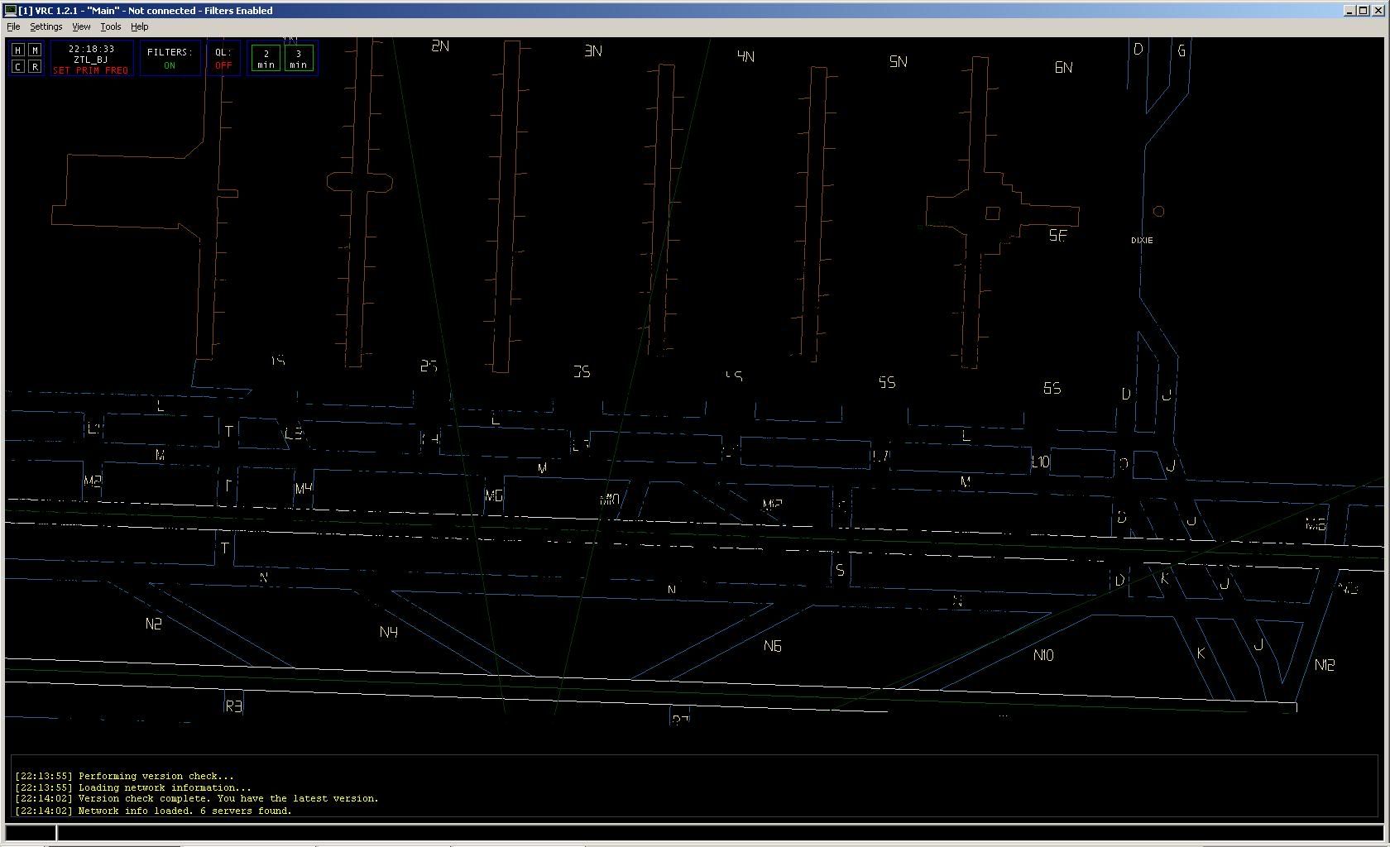Click the 'Loading network information...' log line
The image size is (1390, 847).
click(133, 787)
